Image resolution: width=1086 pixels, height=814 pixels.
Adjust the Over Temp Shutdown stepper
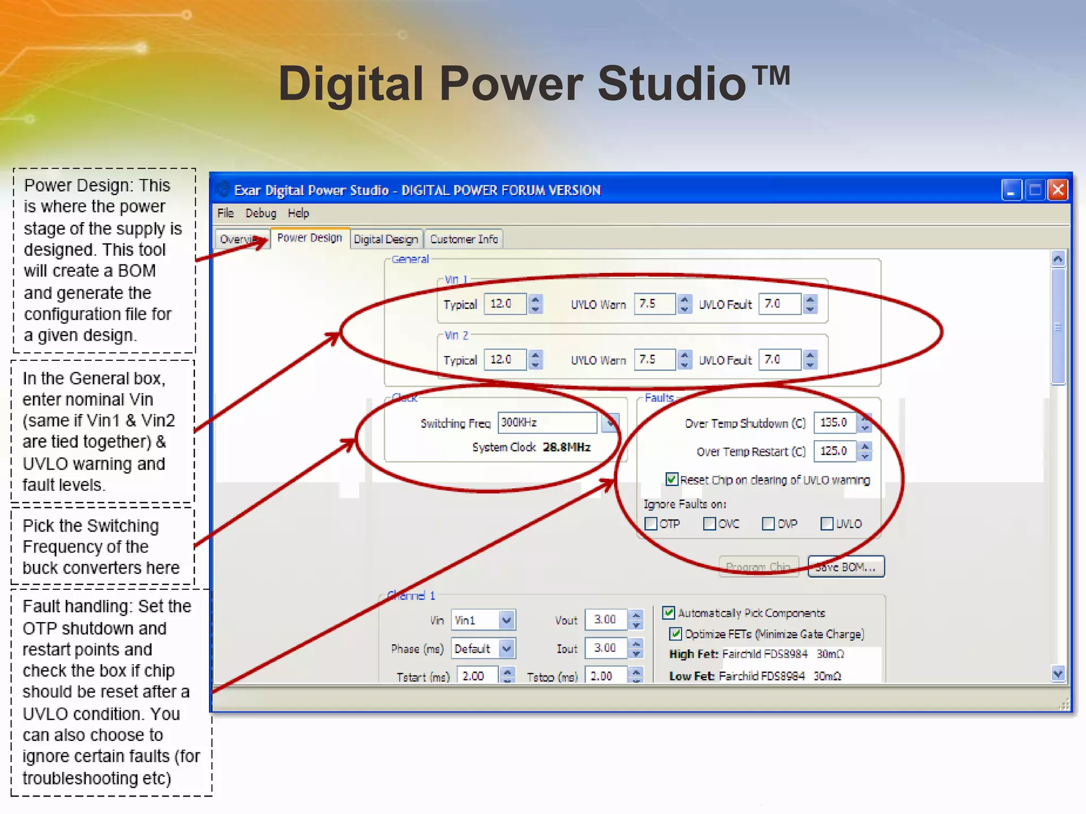coord(865,422)
